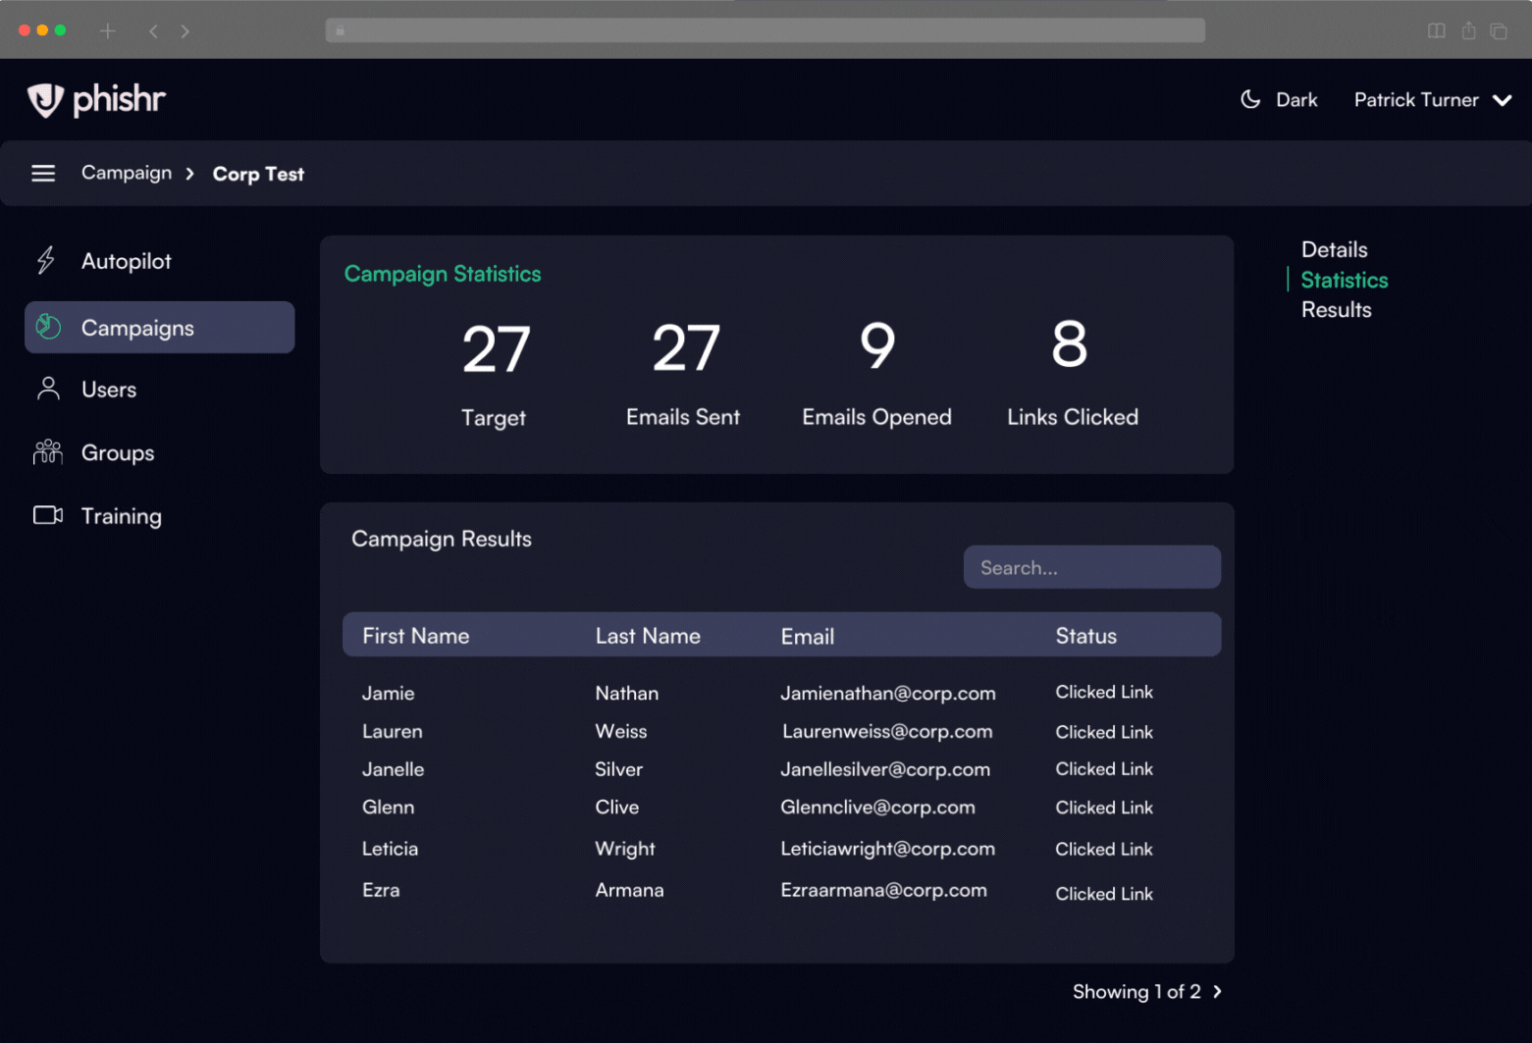The height and width of the screenshot is (1043, 1532).
Task: Click the Autopilot lightning bolt icon
Action: click(46, 261)
